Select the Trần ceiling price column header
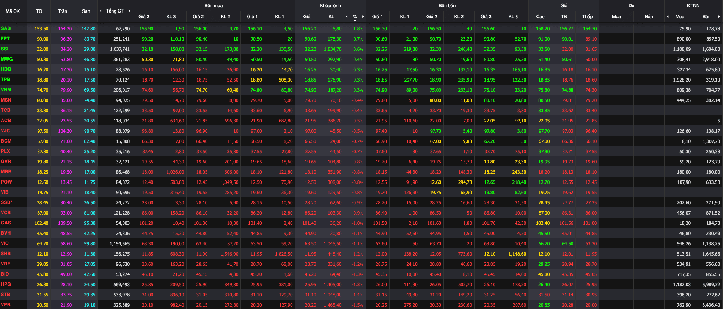Screen dimensions: 723x309 click(63, 11)
